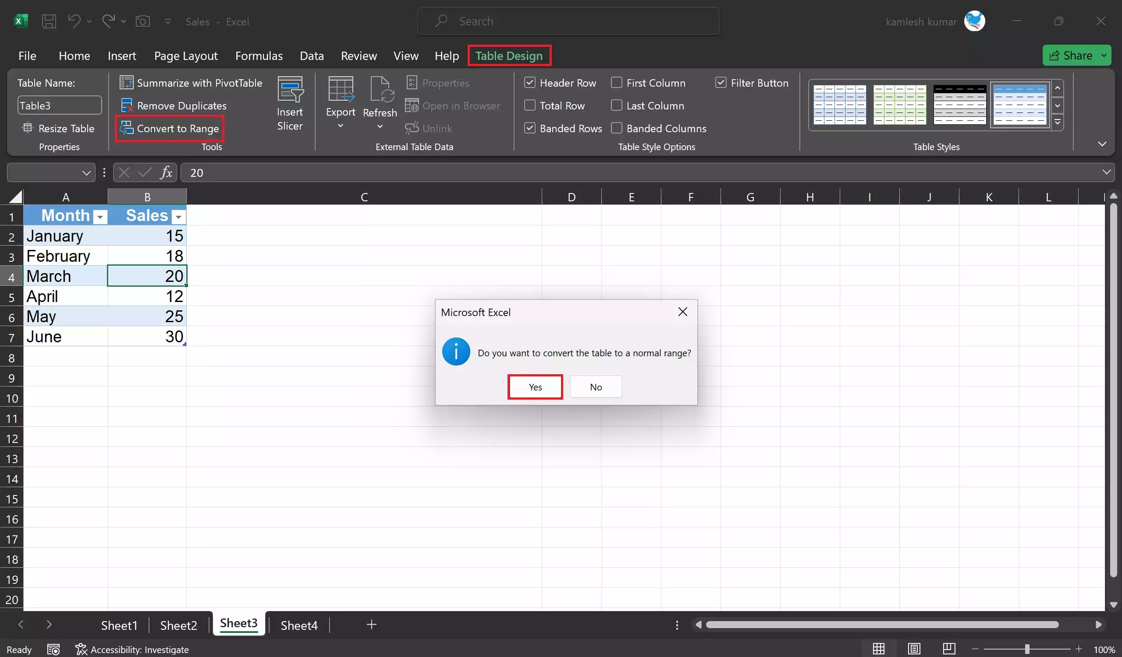Adjust the zoom slider
The image size is (1122, 657).
(x=1026, y=649)
